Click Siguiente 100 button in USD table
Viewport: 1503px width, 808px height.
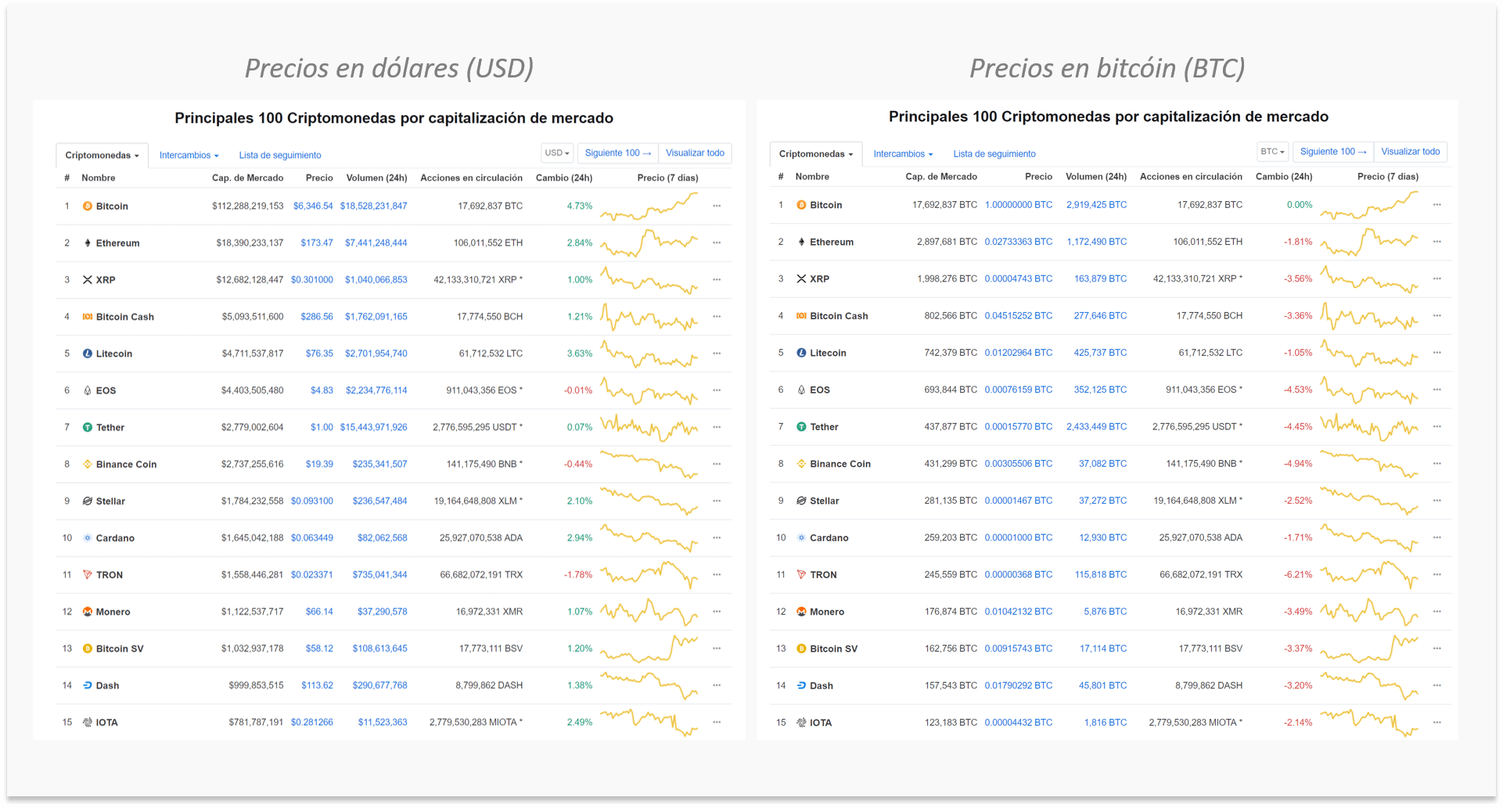pyautogui.click(x=617, y=153)
